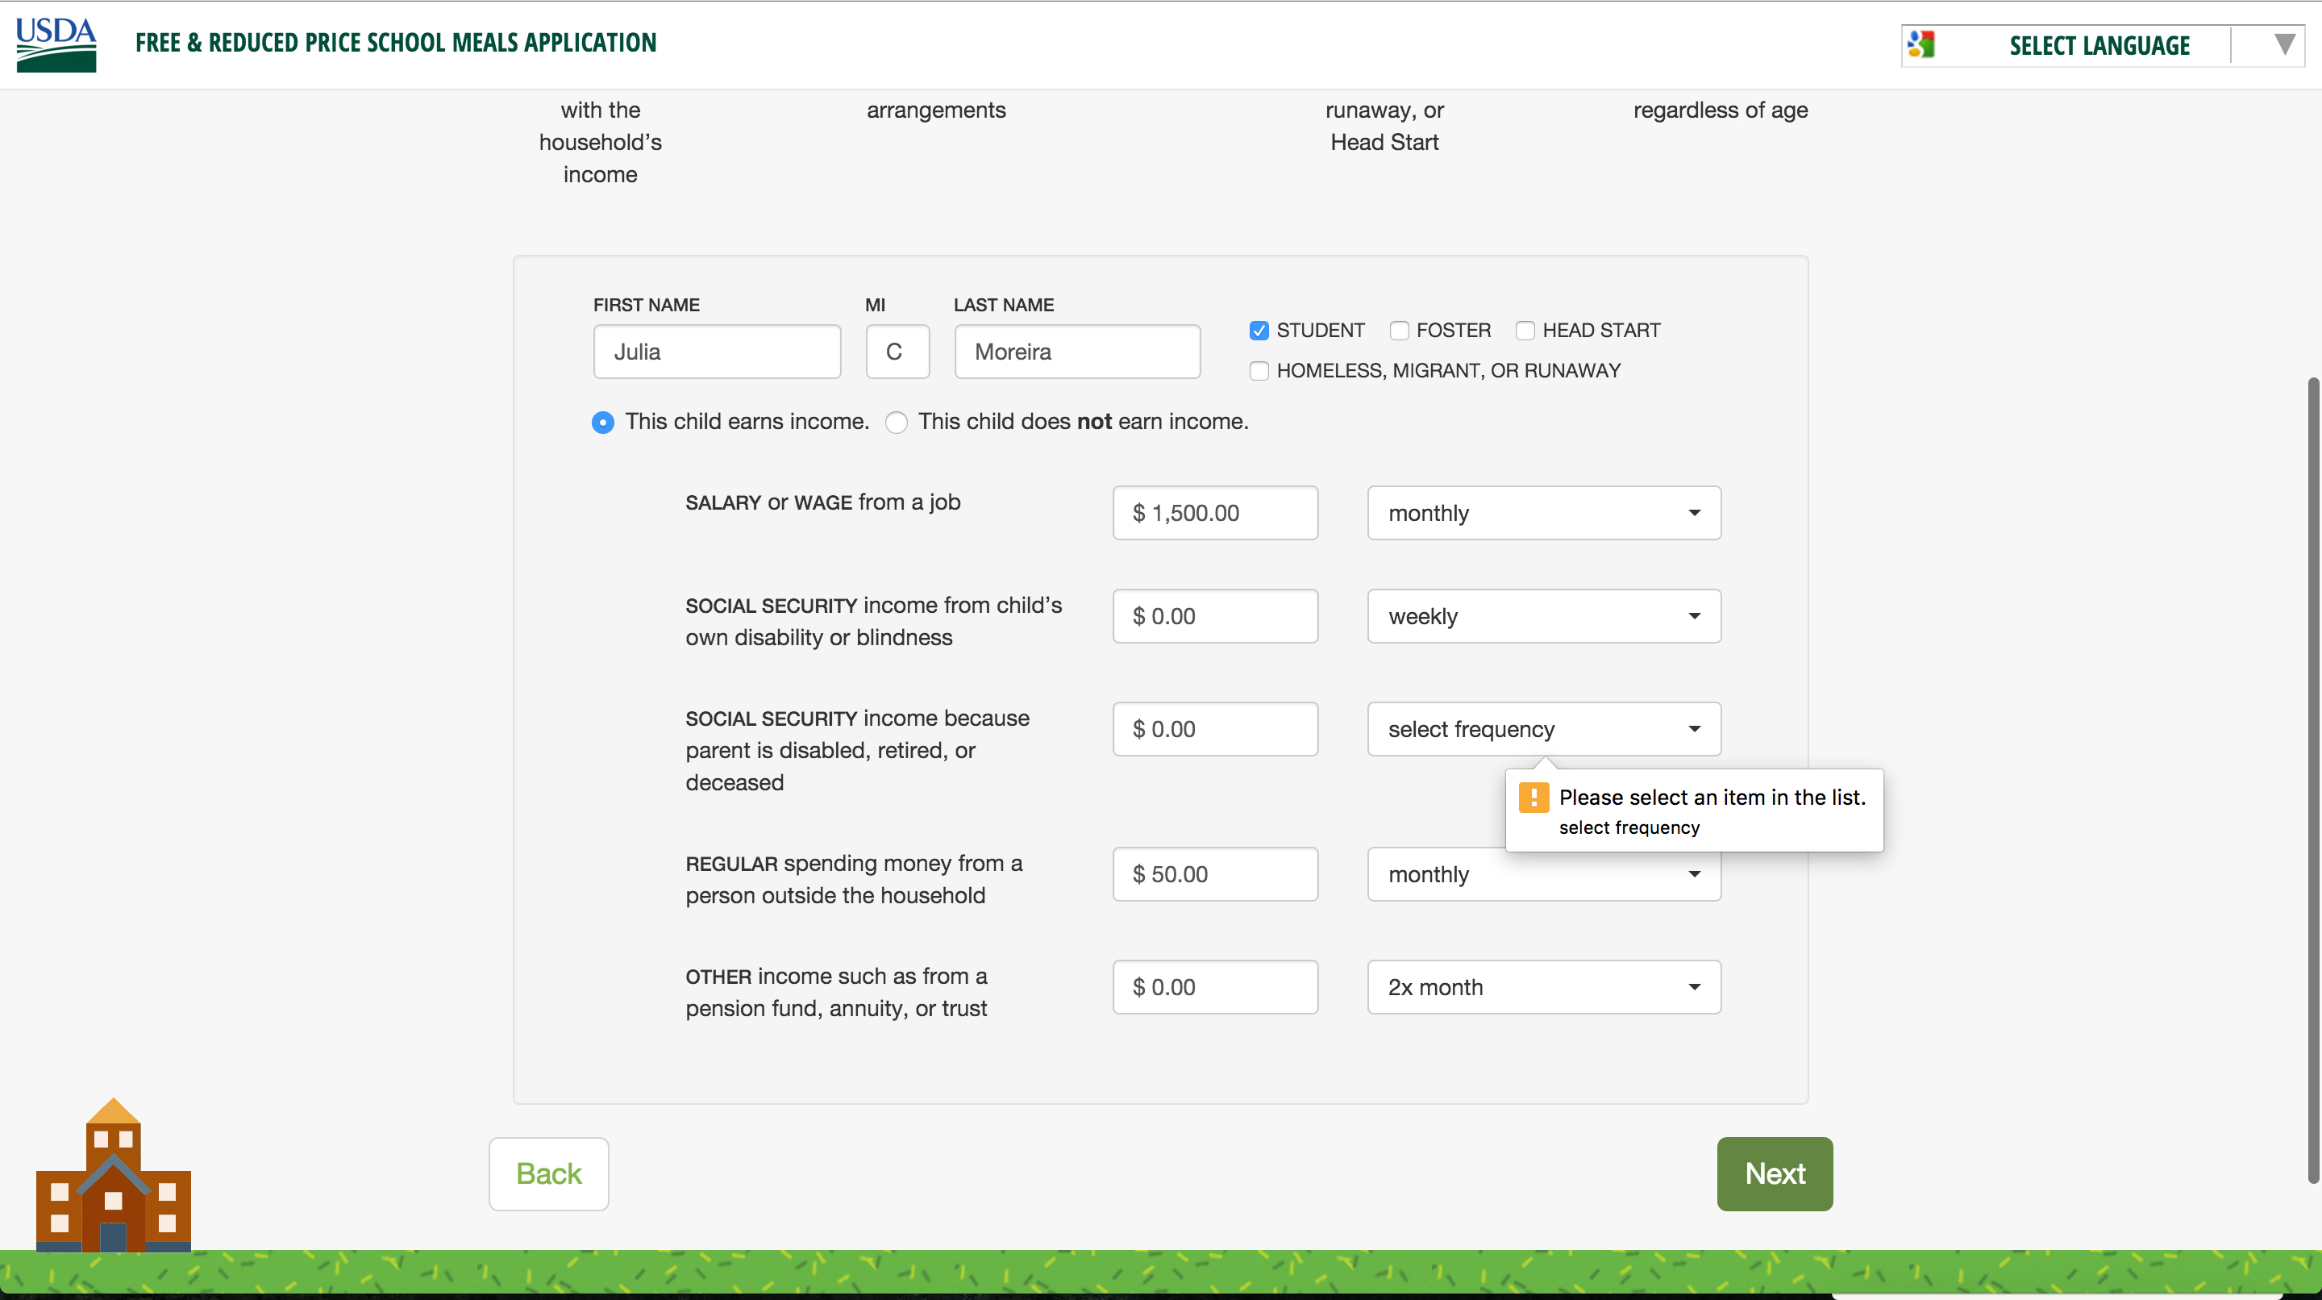Click the USDA logo icon
Screen dimensions: 2322x1300
(x=56, y=44)
